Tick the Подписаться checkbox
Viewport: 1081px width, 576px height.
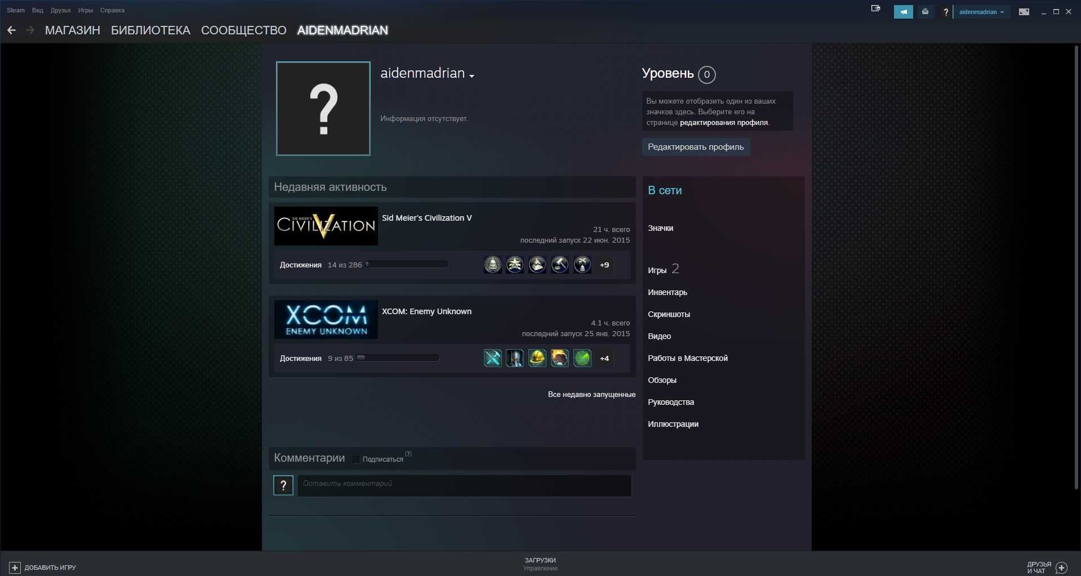(x=356, y=459)
